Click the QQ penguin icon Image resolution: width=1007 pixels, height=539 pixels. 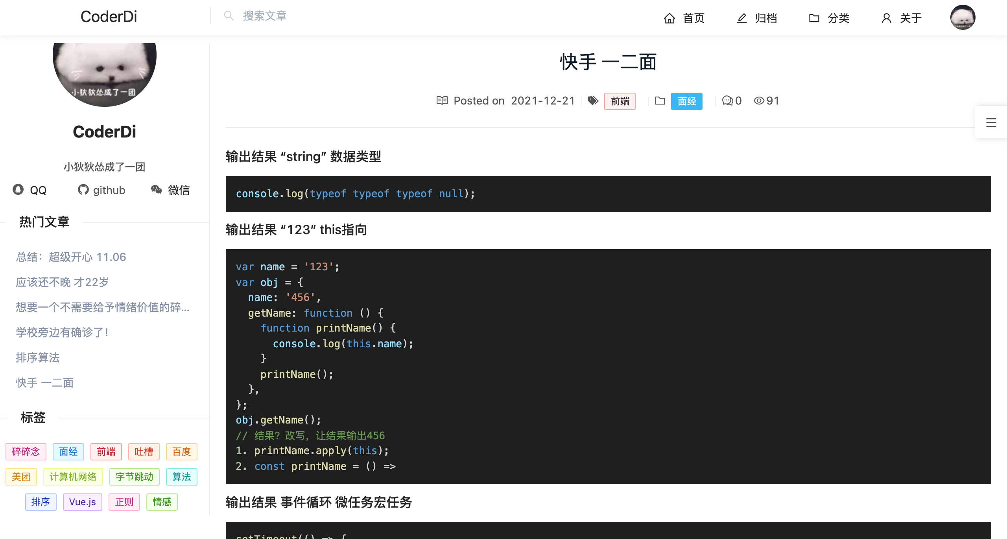point(18,190)
